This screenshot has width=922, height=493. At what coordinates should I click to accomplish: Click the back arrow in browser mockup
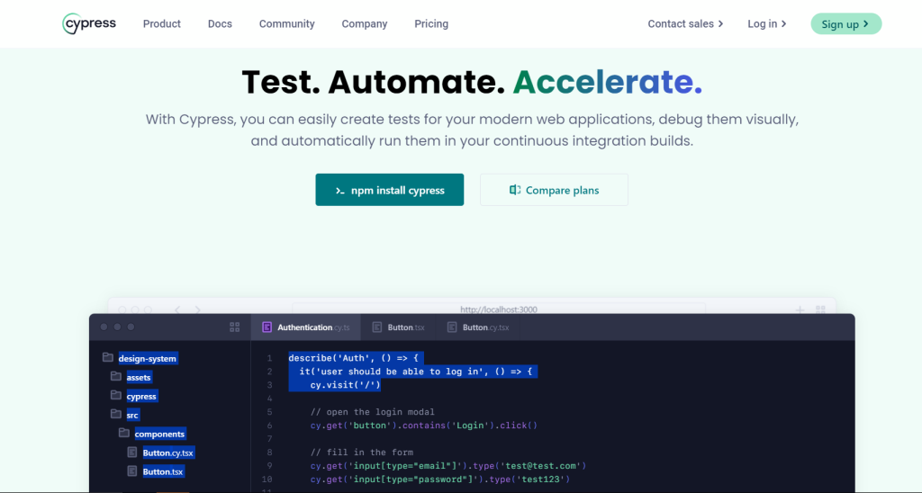[177, 309]
